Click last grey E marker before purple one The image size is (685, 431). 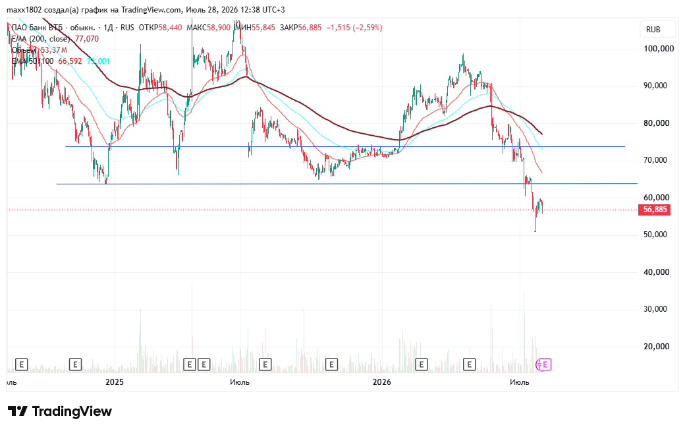tap(469, 364)
